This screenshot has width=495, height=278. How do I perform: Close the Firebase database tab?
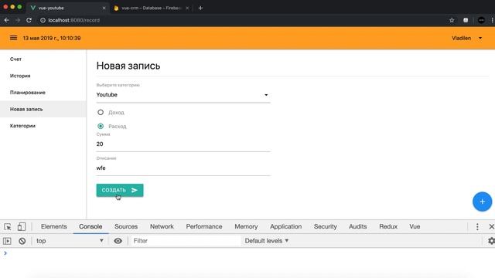pyautogui.click(x=187, y=8)
